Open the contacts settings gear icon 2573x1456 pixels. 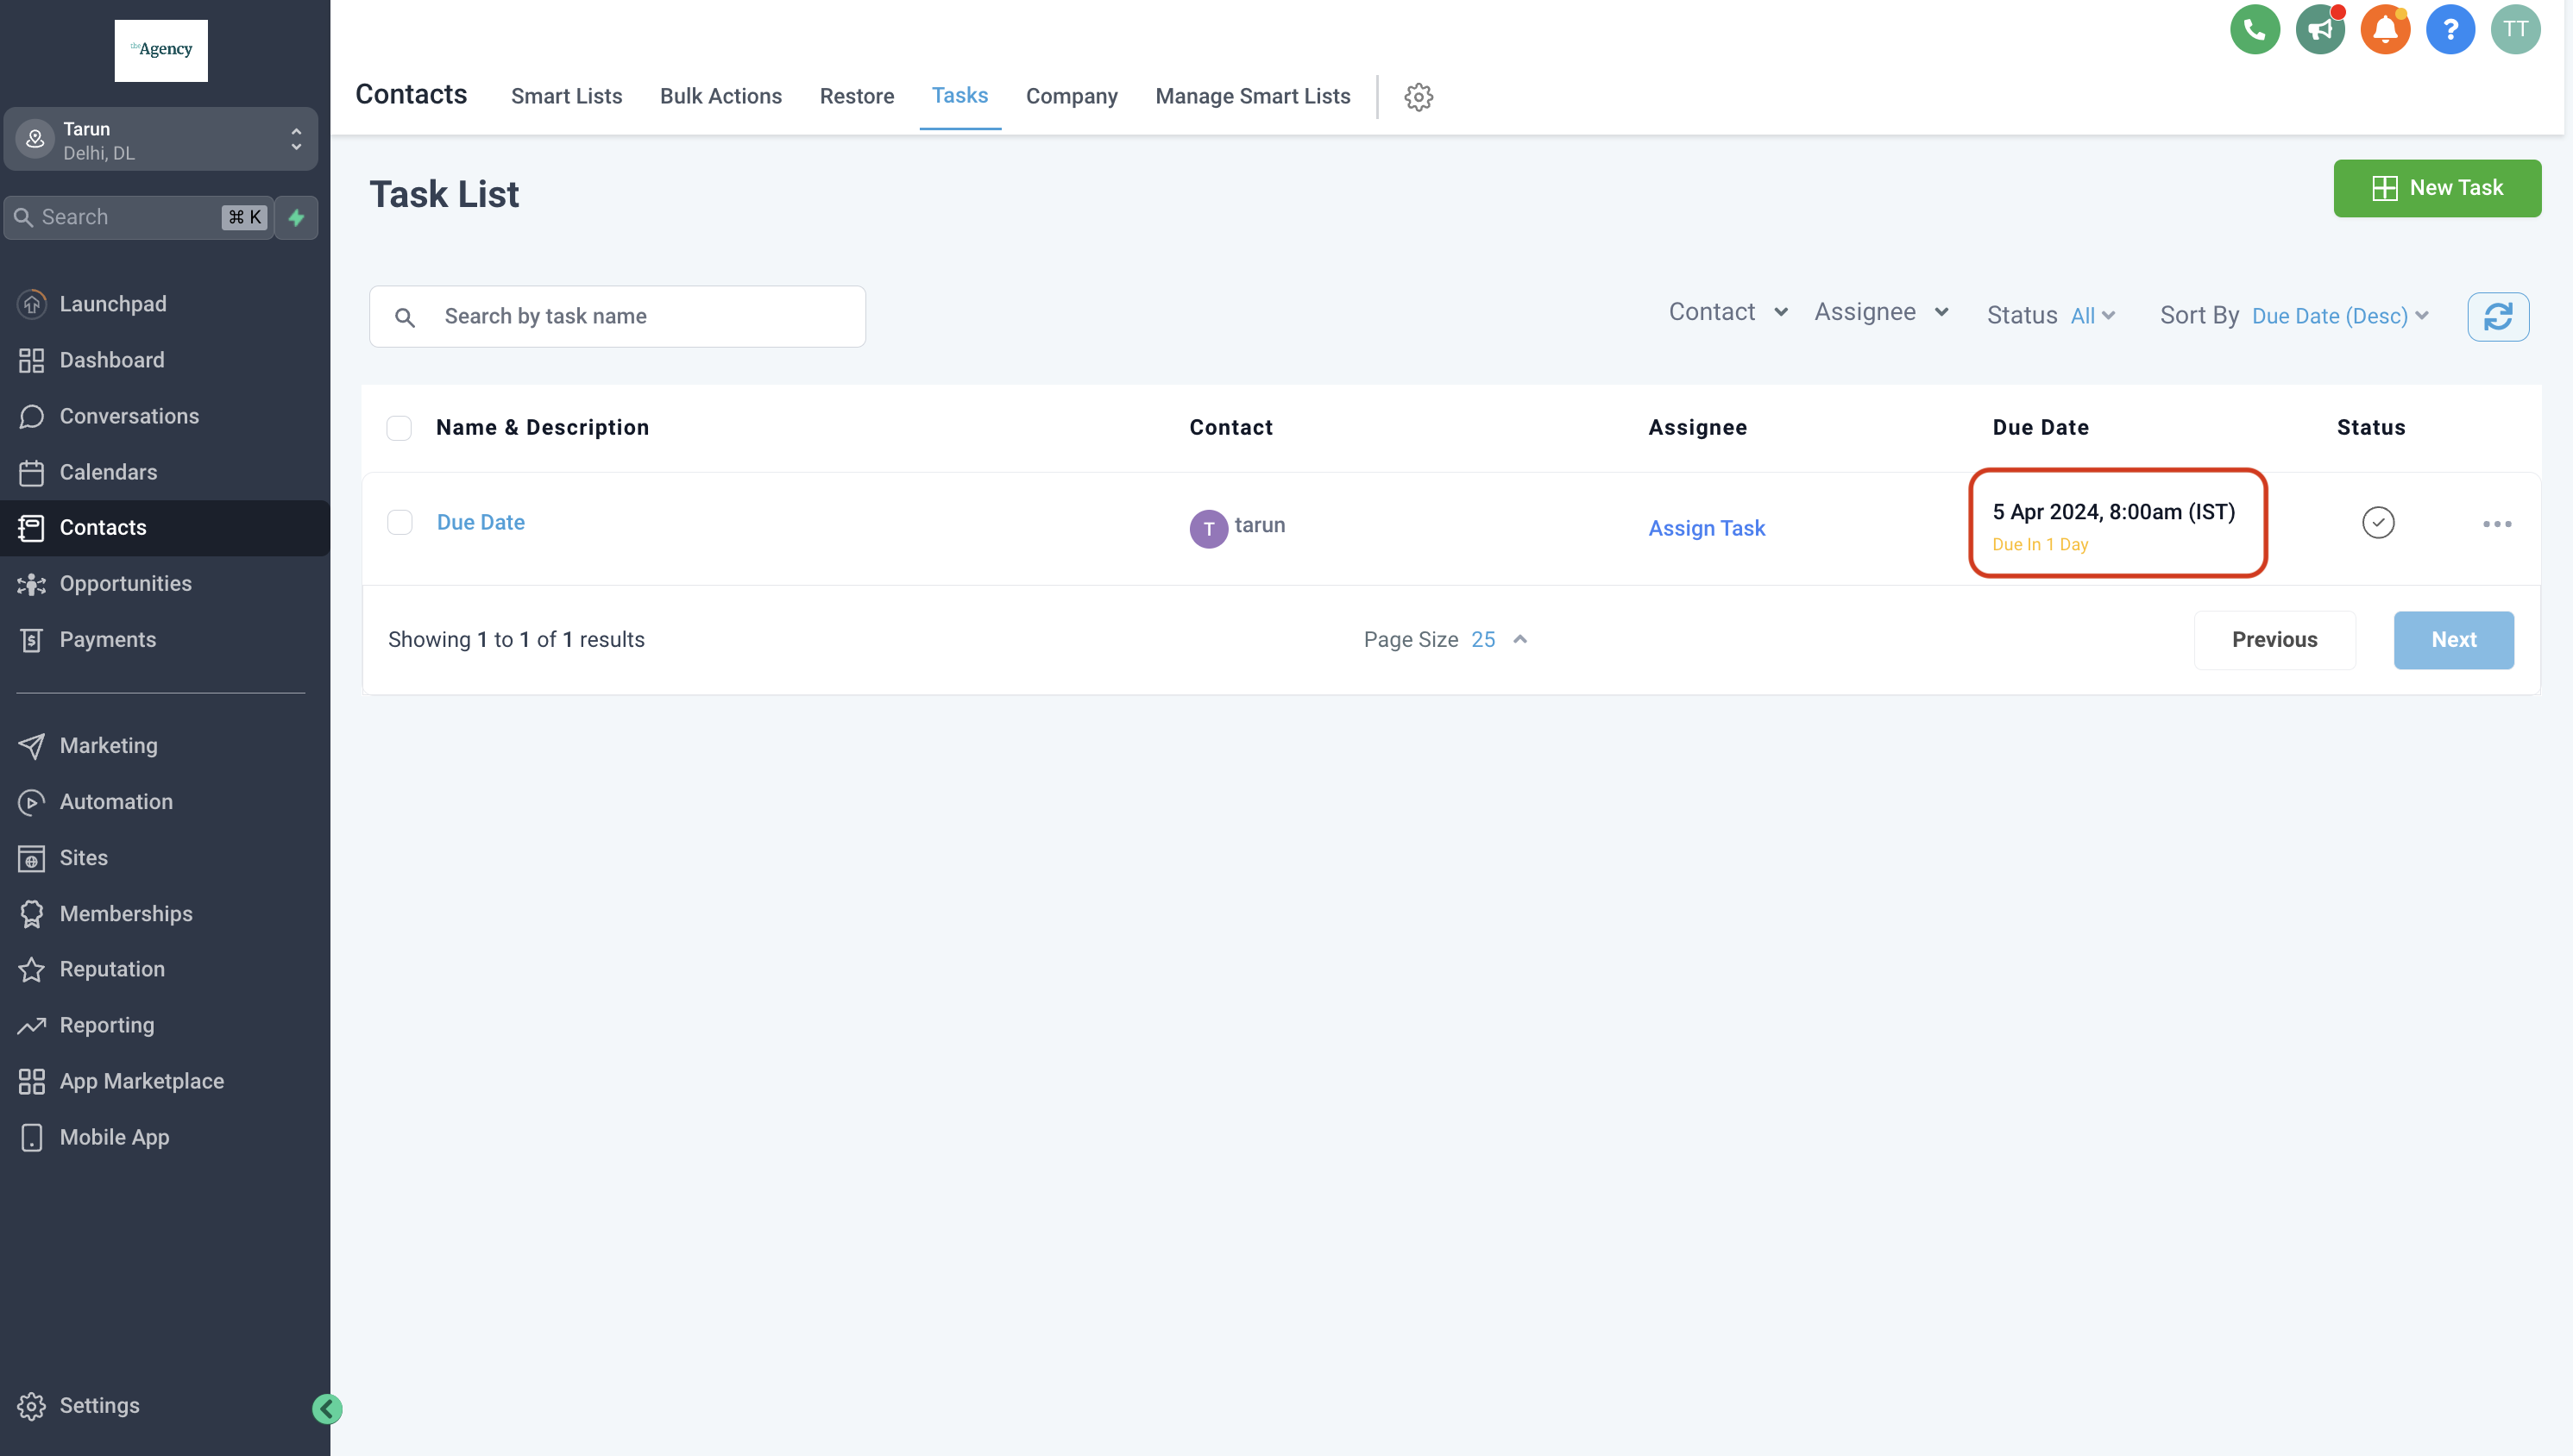(x=1418, y=97)
